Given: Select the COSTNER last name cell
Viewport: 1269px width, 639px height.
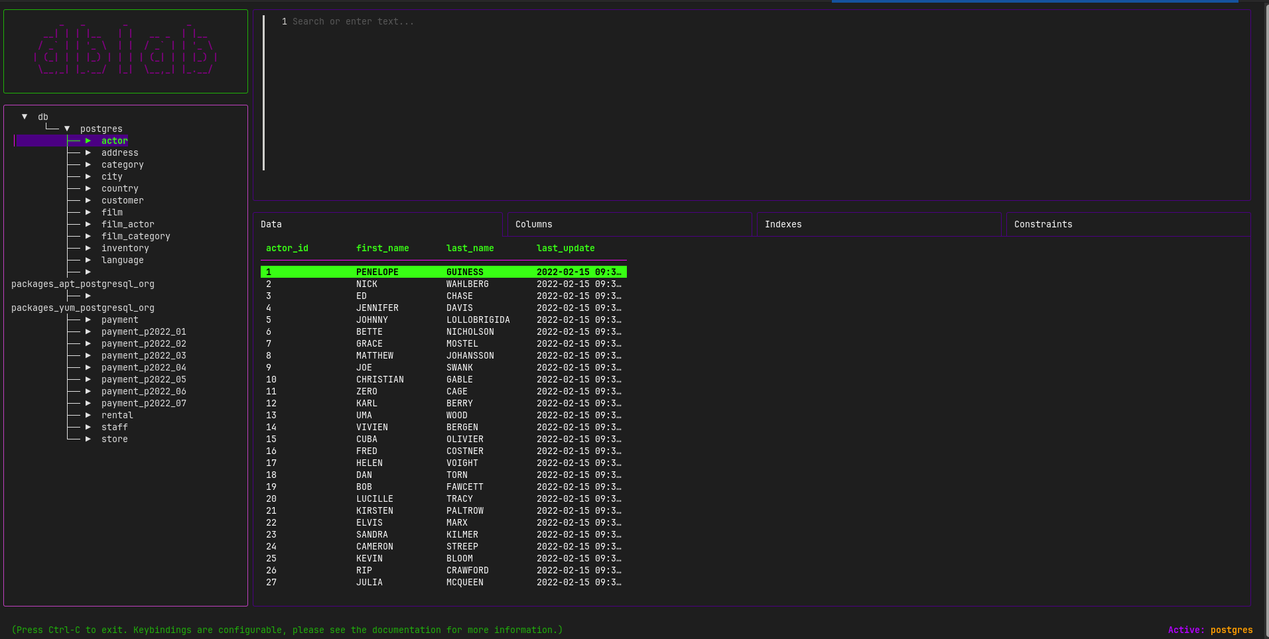Looking at the screenshot, I should coord(465,451).
